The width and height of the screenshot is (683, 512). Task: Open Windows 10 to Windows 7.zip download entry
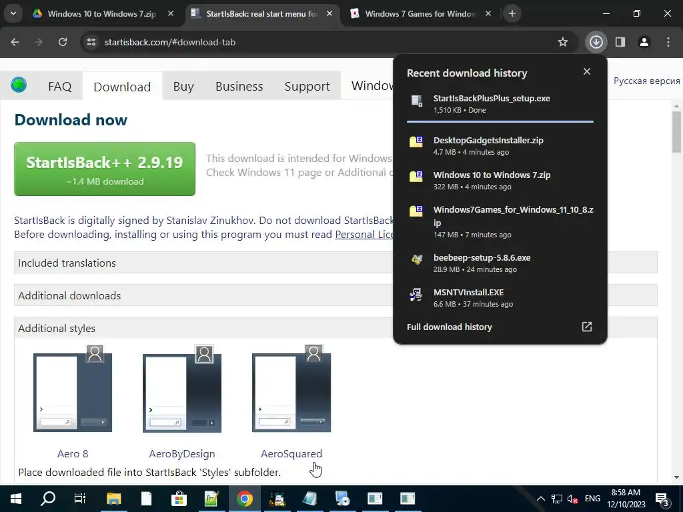(x=500, y=181)
